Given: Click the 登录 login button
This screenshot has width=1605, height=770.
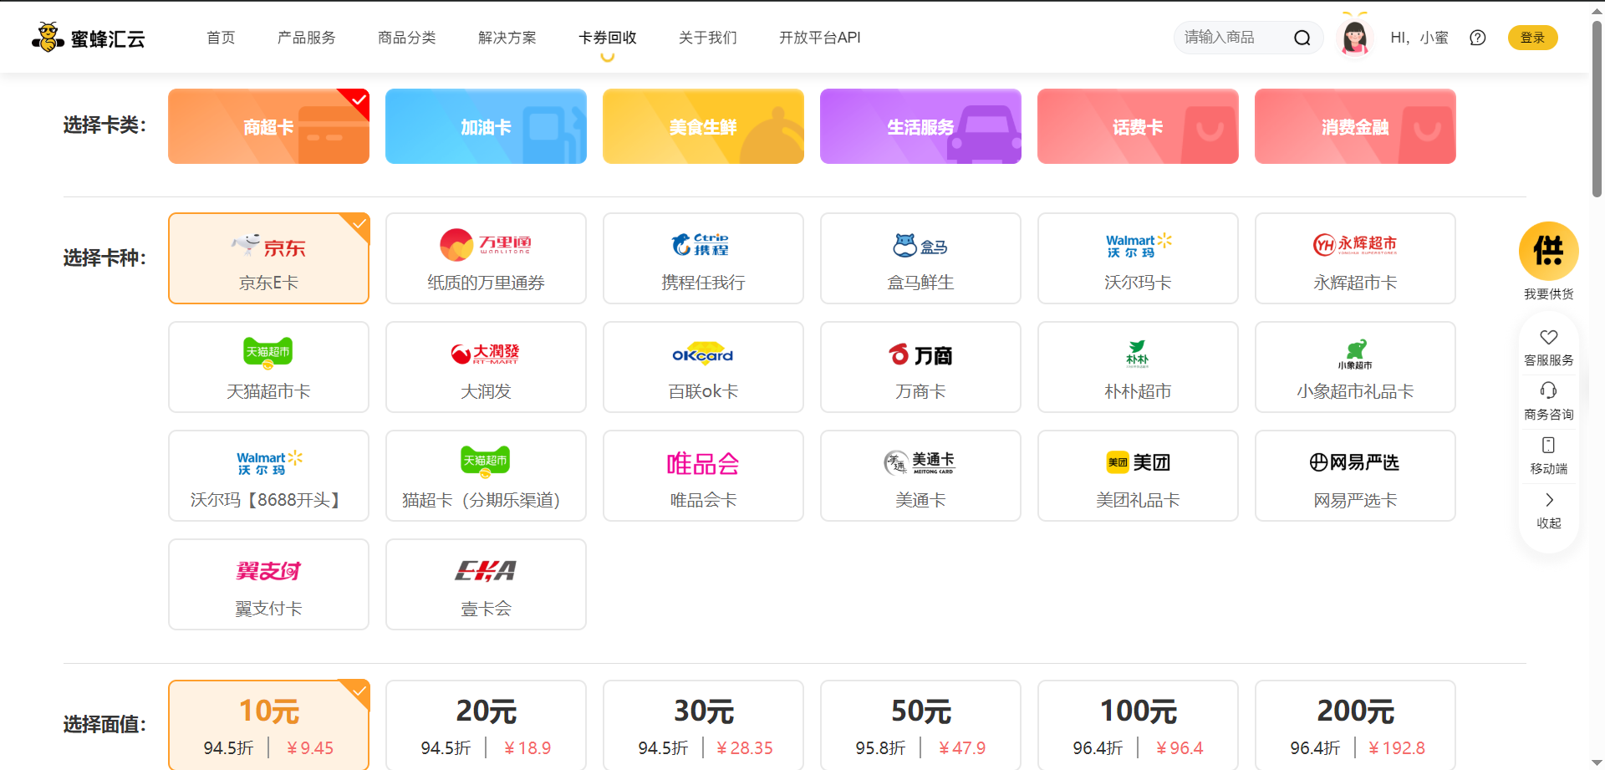Looking at the screenshot, I should click(1532, 38).
